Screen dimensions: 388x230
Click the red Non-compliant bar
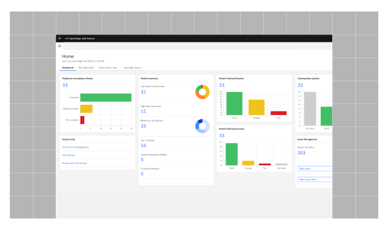coord(82,120)
